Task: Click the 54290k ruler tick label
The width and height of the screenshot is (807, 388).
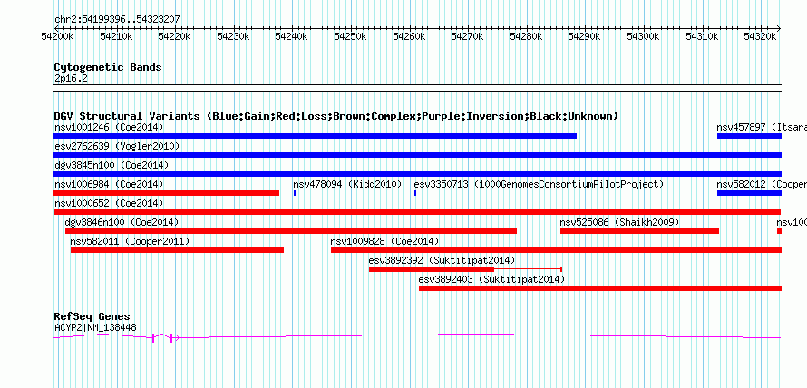Action: pyautogui.click(x=584, y=36)
